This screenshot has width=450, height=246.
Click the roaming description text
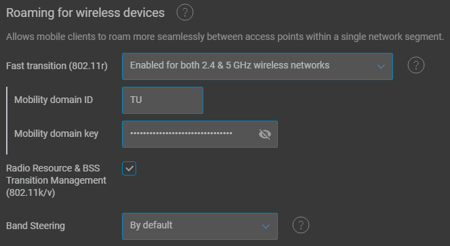225,37
